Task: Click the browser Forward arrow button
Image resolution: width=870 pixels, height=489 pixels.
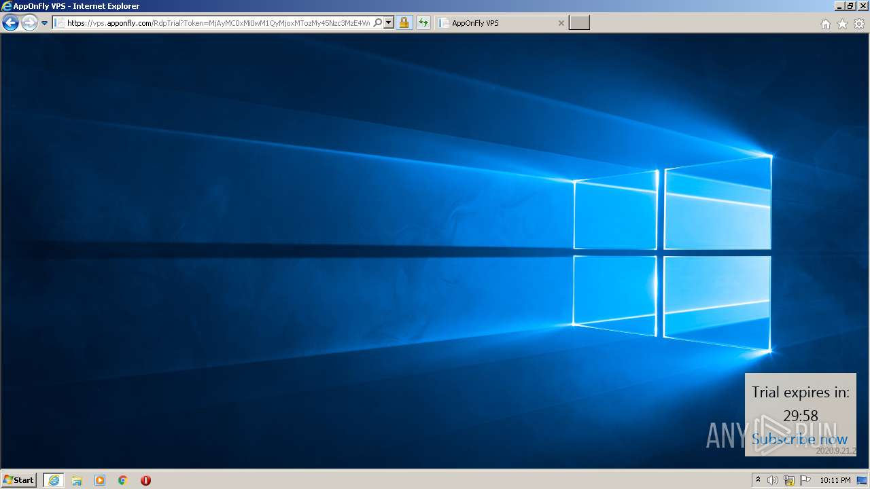Action: (x=29, y=23)
